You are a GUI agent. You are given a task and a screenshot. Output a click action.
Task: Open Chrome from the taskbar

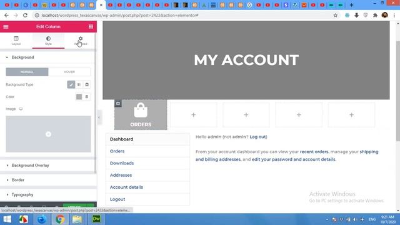[60, 219]
